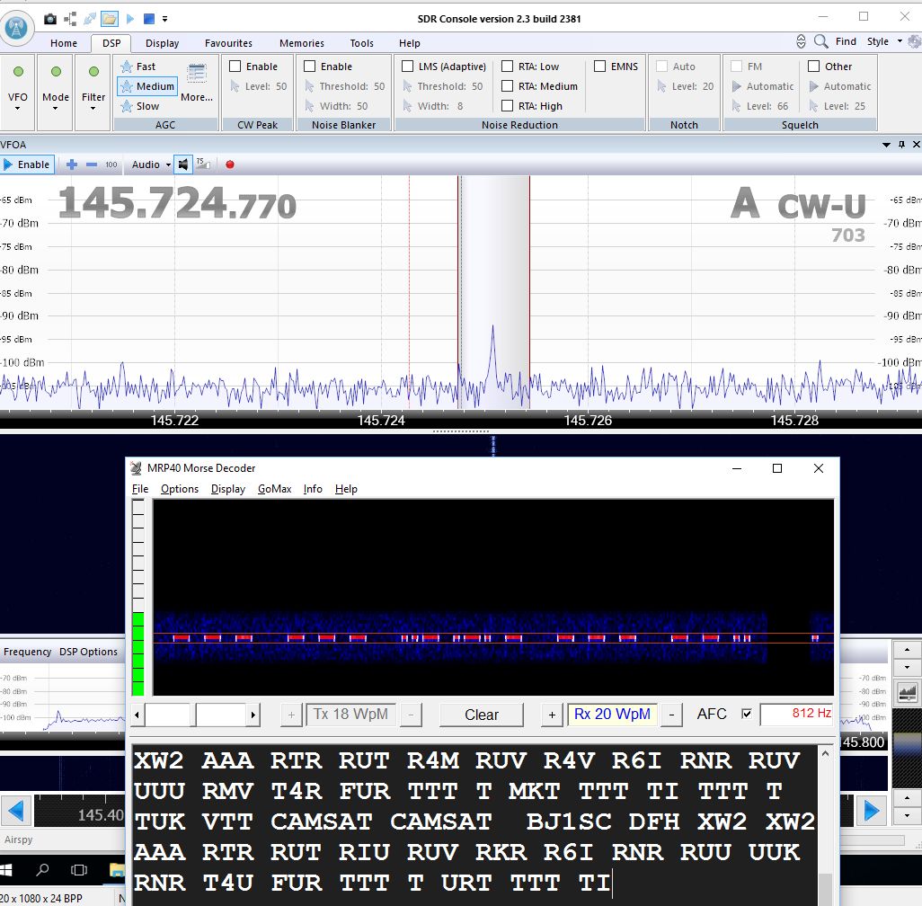The height and width of the screenshot is (906, 922).
Task: Open the Options menu in MRP40
Action: coord(180,489)
